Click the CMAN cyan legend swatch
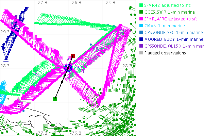 pyautogui.click(x=141, y=26)
